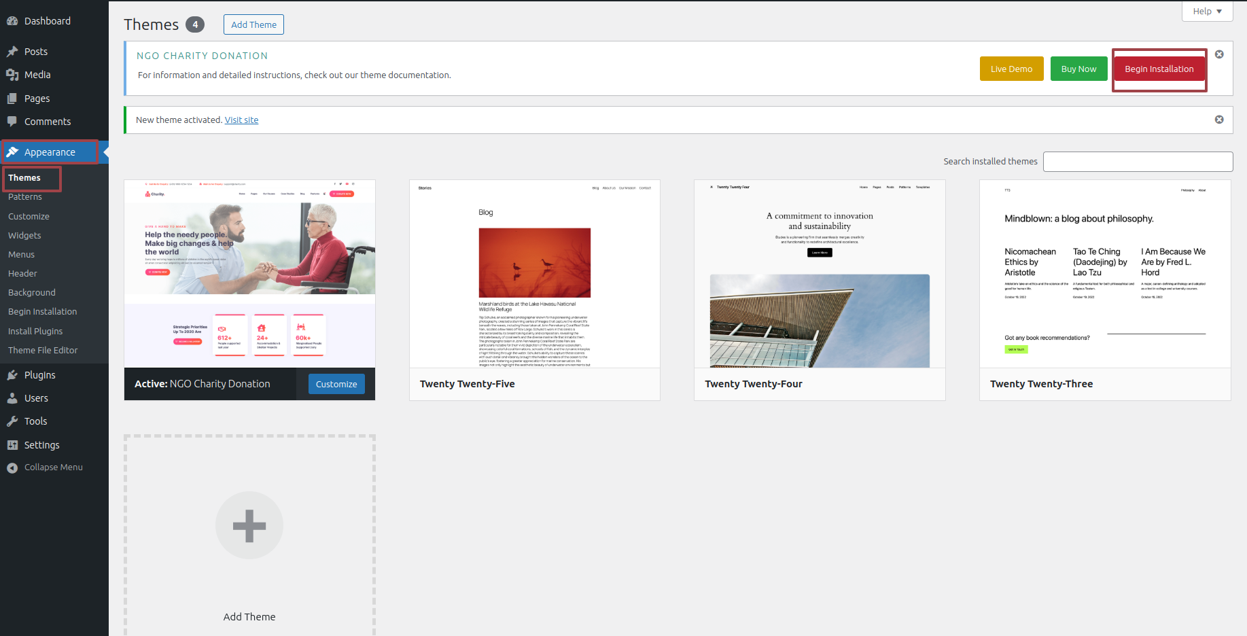Open the Background submenu item
Screen dimensions: 1247x636
(32, 292)
